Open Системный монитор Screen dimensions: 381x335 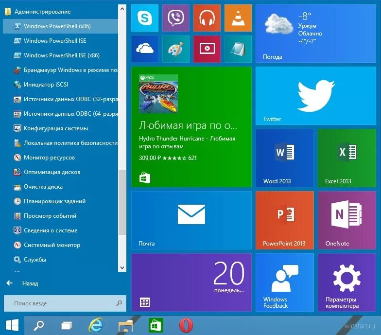[60, 245]
